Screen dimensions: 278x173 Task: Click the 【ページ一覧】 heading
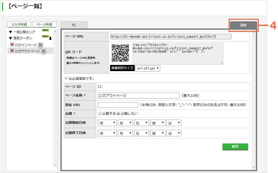[25, 6]
